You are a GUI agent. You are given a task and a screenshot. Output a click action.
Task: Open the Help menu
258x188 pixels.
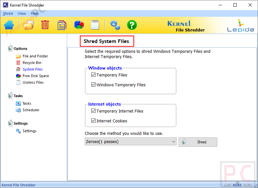point(35,13)
